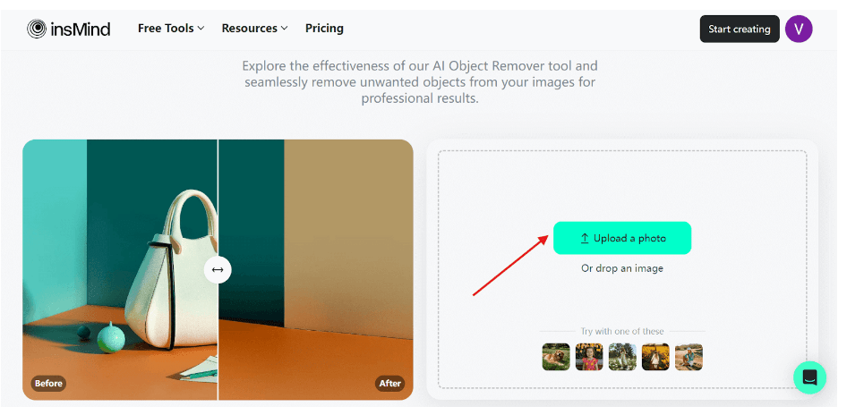Choose the golden dog sample photo
The height and width of the screenshot is (415, 847).
point(556,357)
